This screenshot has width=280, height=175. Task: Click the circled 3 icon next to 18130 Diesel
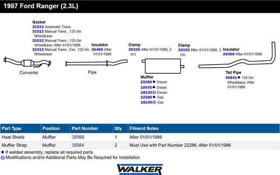pos(154,93)
